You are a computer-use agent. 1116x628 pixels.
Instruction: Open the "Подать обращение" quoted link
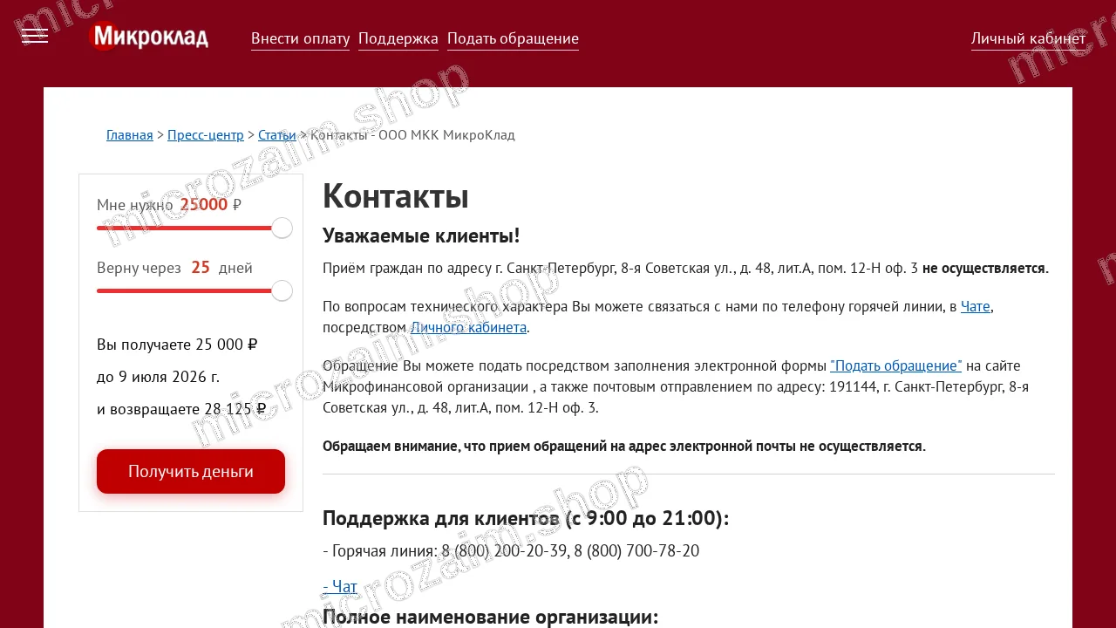pyautogui.click(x=896, y=365)
